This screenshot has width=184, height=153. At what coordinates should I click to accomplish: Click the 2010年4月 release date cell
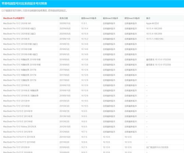pyautogui.click(x=64, y=147)
